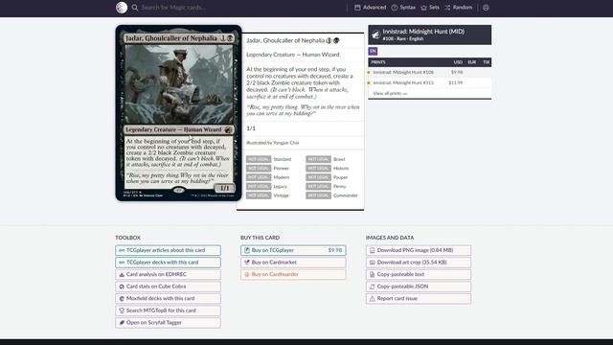Report card issue
The width and height of the screenshot is (613, 345).
click(x=419, y=298)
